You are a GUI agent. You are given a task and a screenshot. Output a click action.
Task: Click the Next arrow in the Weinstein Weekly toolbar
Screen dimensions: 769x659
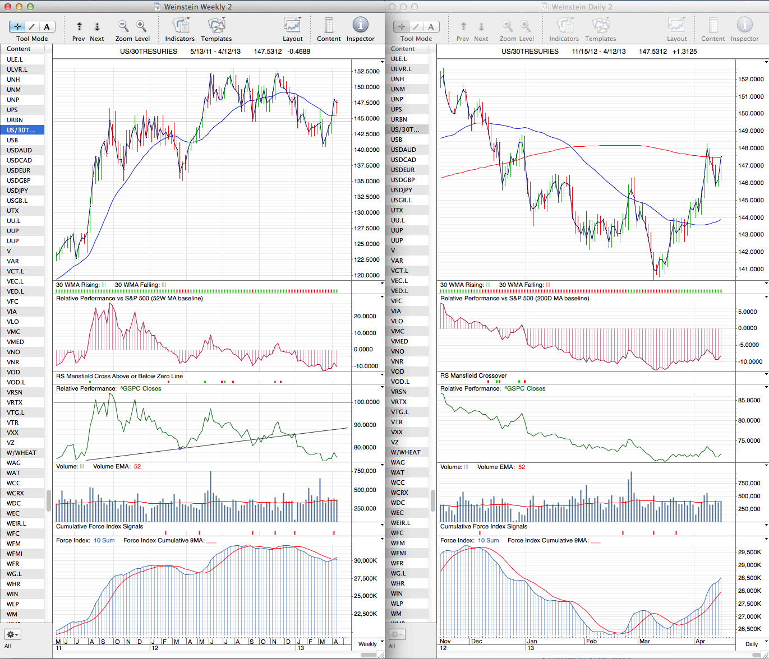pyautogui.click(x=97, y=26)
